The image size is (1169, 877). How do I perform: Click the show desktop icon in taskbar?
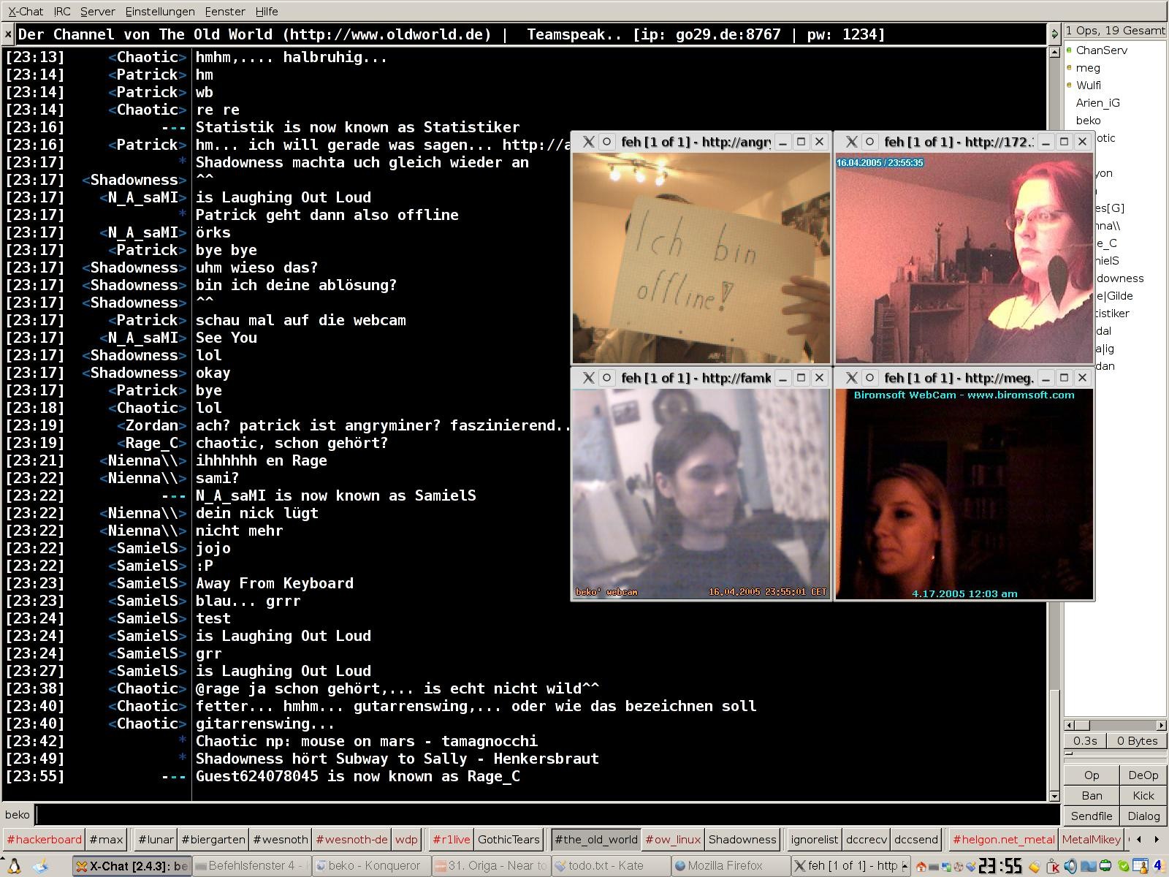coord(41,866)
